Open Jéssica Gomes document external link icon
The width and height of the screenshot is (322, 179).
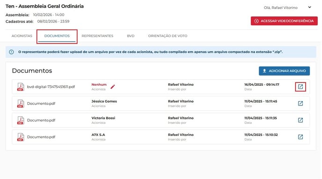300,104
